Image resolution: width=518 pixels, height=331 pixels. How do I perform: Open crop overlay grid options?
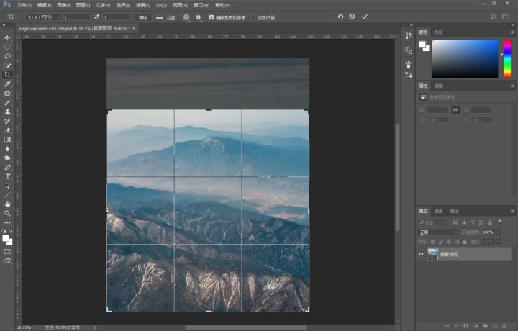click(x=186, y=17)
